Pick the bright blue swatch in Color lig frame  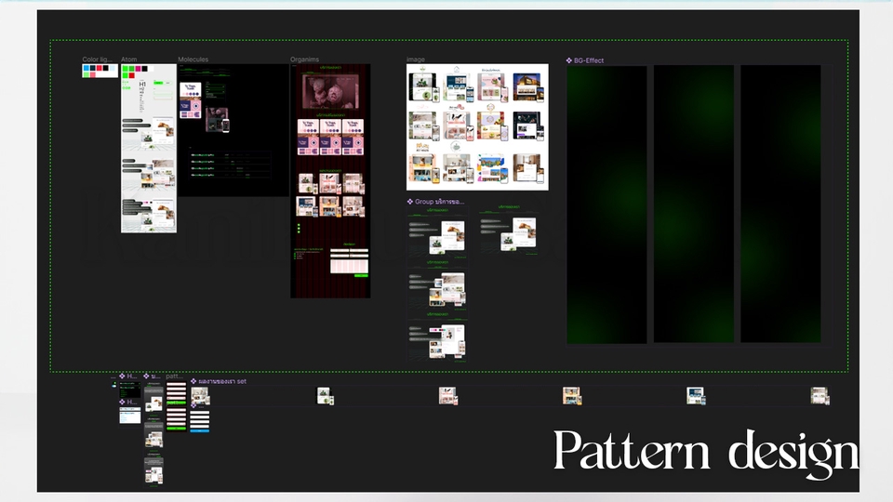[87, 68]
